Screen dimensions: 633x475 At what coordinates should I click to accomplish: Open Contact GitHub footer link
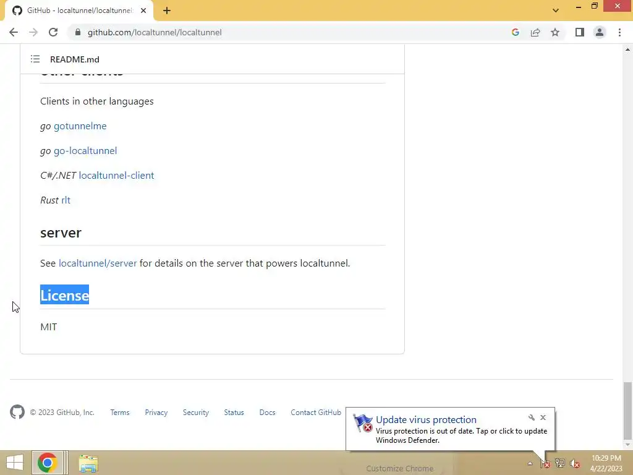(316, 413)
